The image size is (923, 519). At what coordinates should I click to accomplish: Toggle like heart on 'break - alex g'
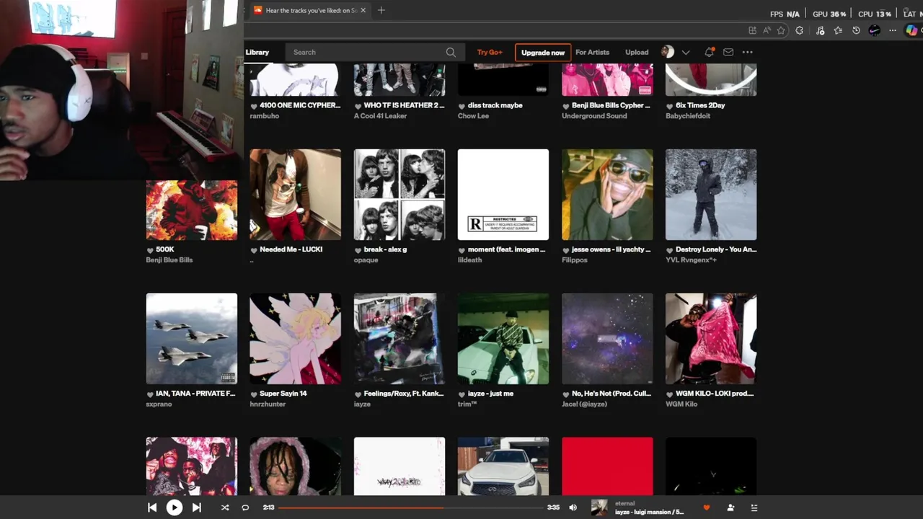point(358,250)
